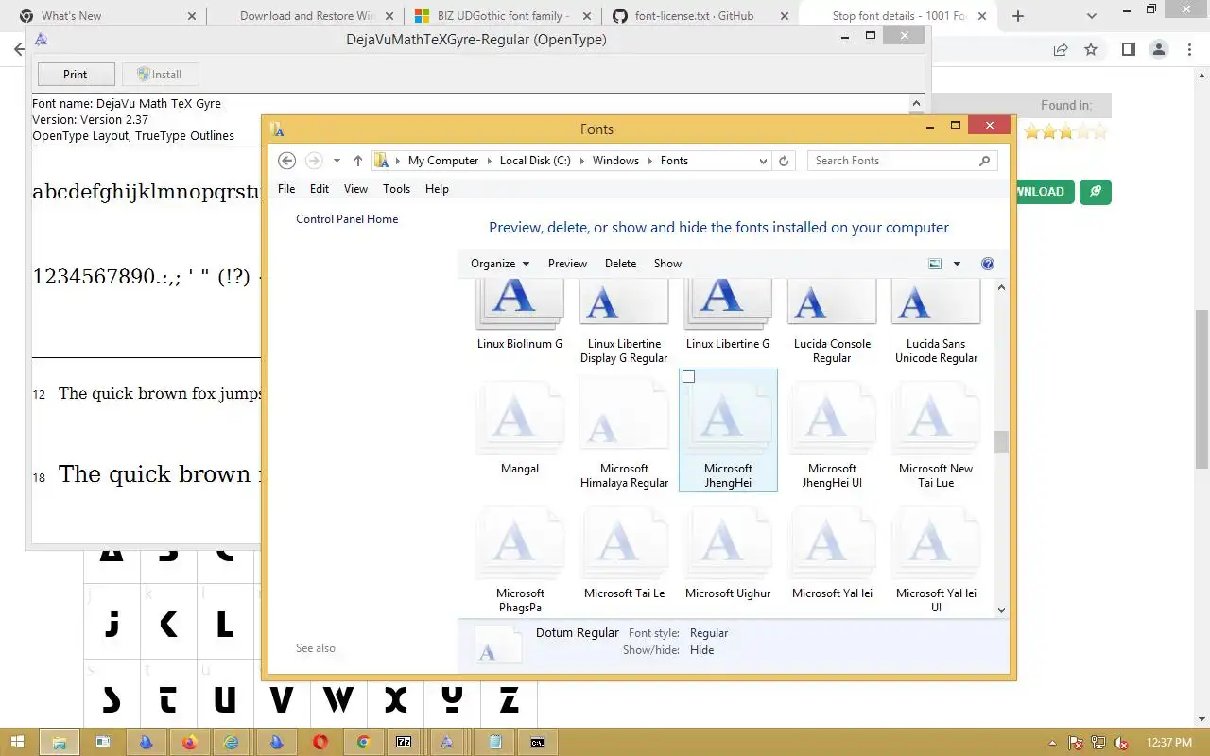Click the magnifier in Search Fonts box
The width and height of the screenshot is (1210, 756).
[984, 161]
